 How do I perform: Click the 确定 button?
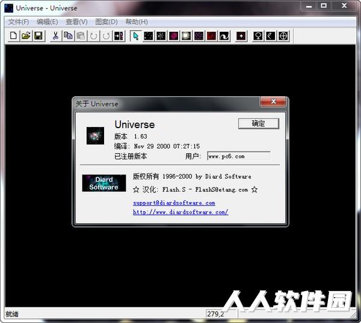point(259,124)
